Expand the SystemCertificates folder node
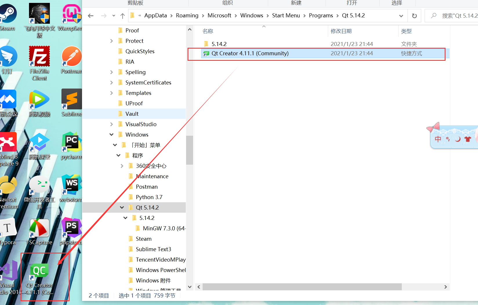This screenshot has height=305, width=478. pos(112,82)
